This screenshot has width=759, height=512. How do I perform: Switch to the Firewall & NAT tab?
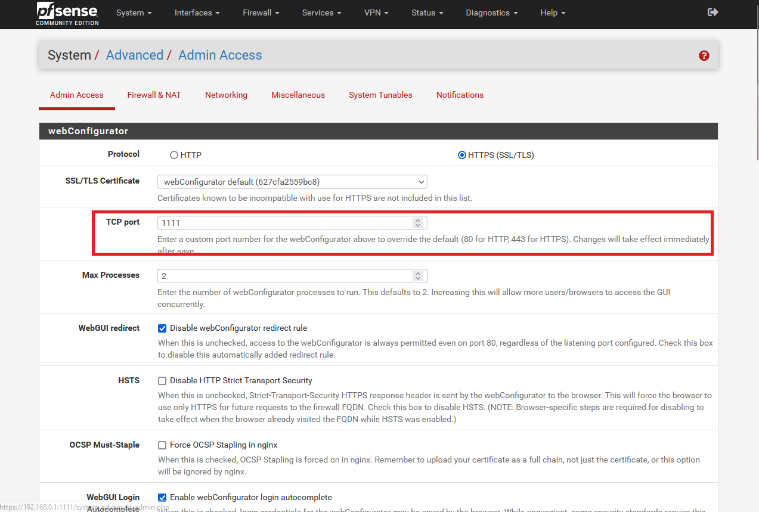pos(154,95)
